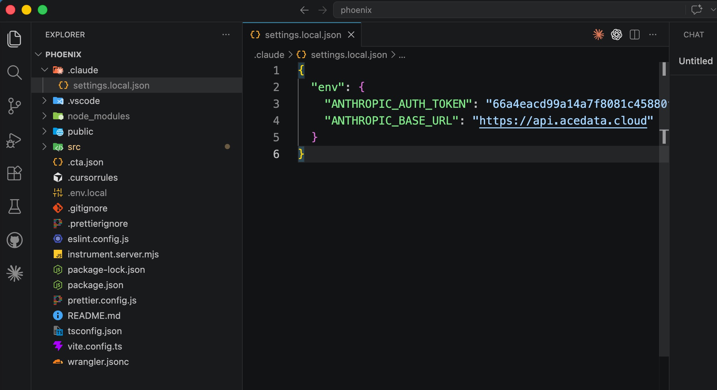The image size is (717, 390).
Task: Open Explorer Views and More Actions menu
Action: tap(226, 35)
